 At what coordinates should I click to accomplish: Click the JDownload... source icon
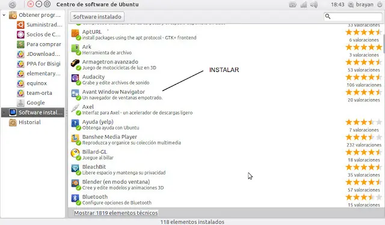click(x=20, y=54)
